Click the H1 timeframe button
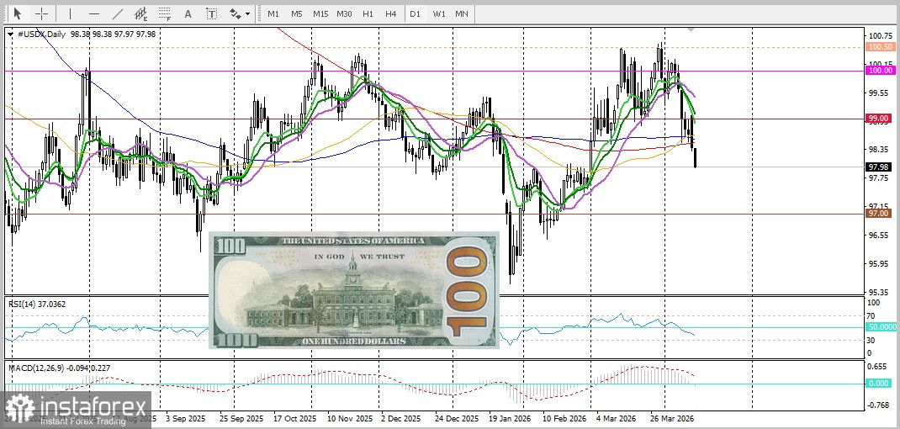Screen dimensions: 900x429 (368, 13)
